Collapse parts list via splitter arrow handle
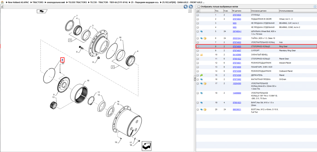 (195, 78)
